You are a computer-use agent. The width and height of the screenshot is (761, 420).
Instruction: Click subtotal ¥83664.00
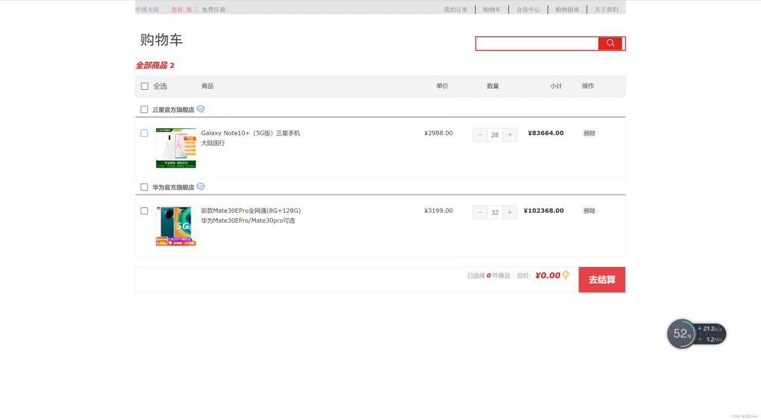click(x=546, y=133)
